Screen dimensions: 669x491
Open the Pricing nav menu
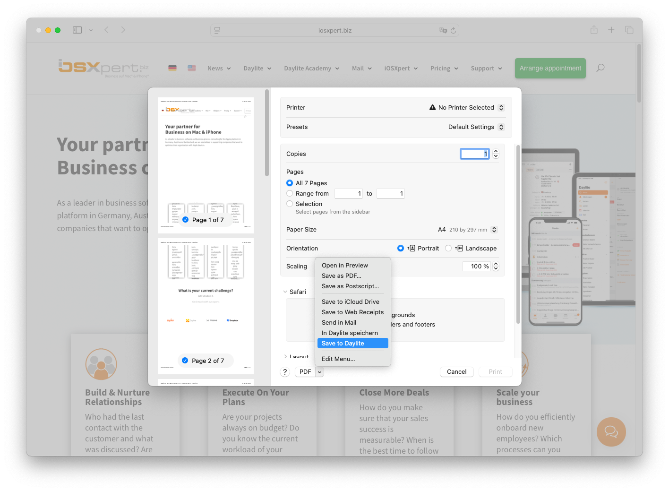coord(445,68)
